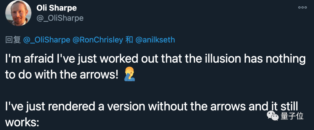Click the facepalm emoji in the tweet
This screenshot has height=130, width=314.
point(128,75)
